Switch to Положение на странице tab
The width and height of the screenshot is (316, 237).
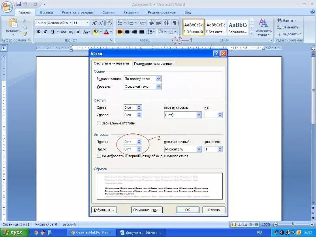click(x=153, y=64)
